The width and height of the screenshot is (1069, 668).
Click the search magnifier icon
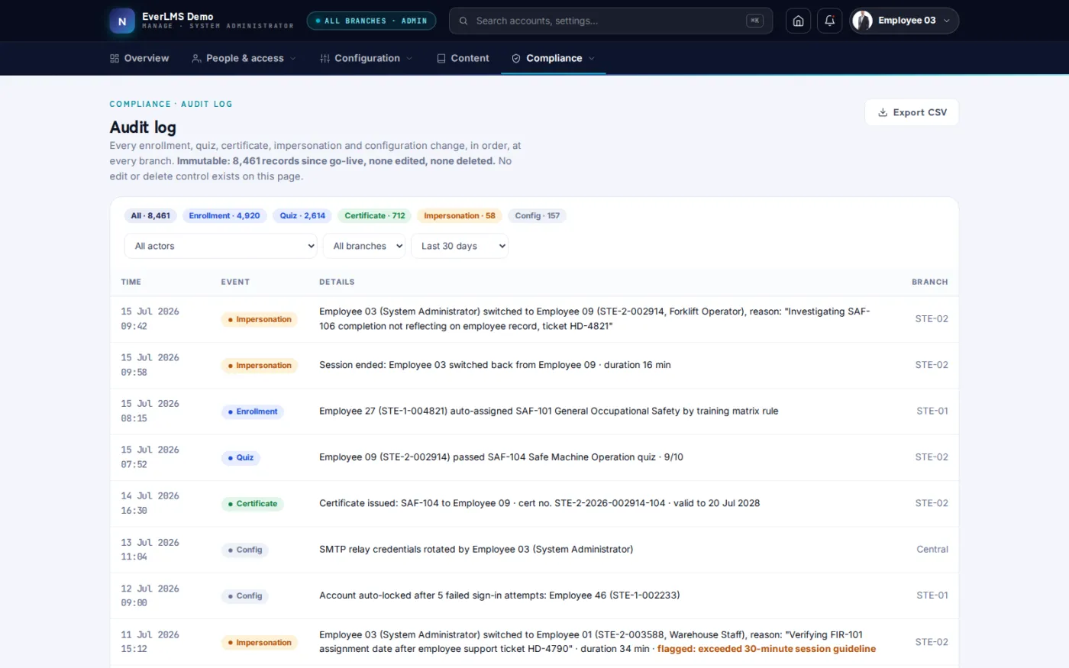[x=463, y=21]
